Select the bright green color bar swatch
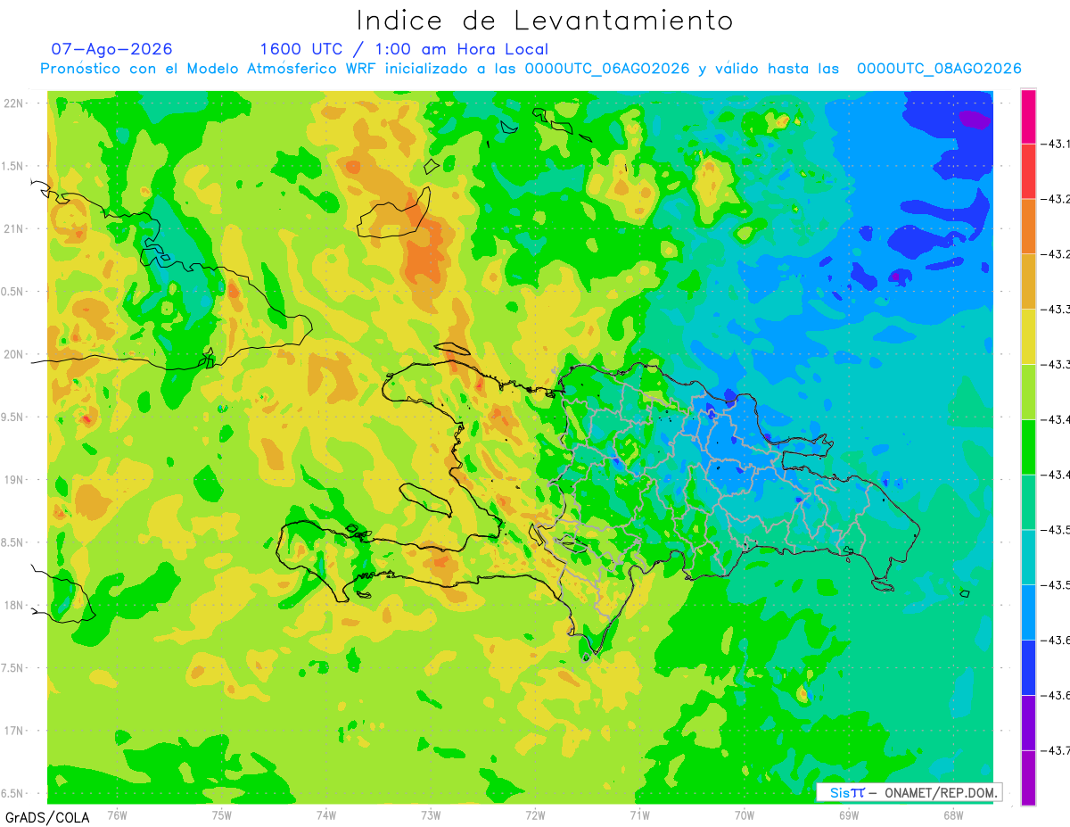Image resolution: width=1070 pixels, height=827 pixels. (1028, 447)
